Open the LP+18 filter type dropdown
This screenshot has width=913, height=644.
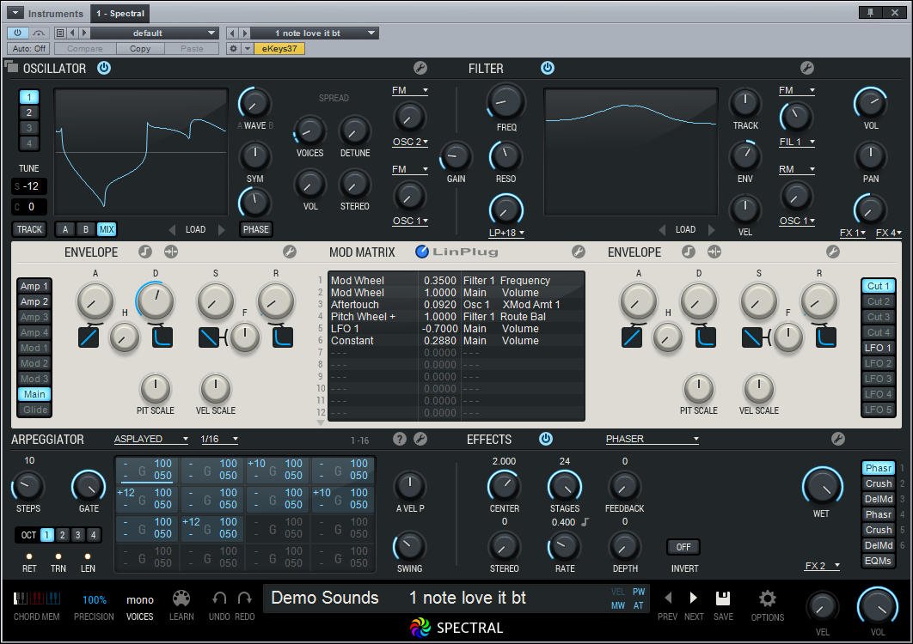(x=506, y=233)
